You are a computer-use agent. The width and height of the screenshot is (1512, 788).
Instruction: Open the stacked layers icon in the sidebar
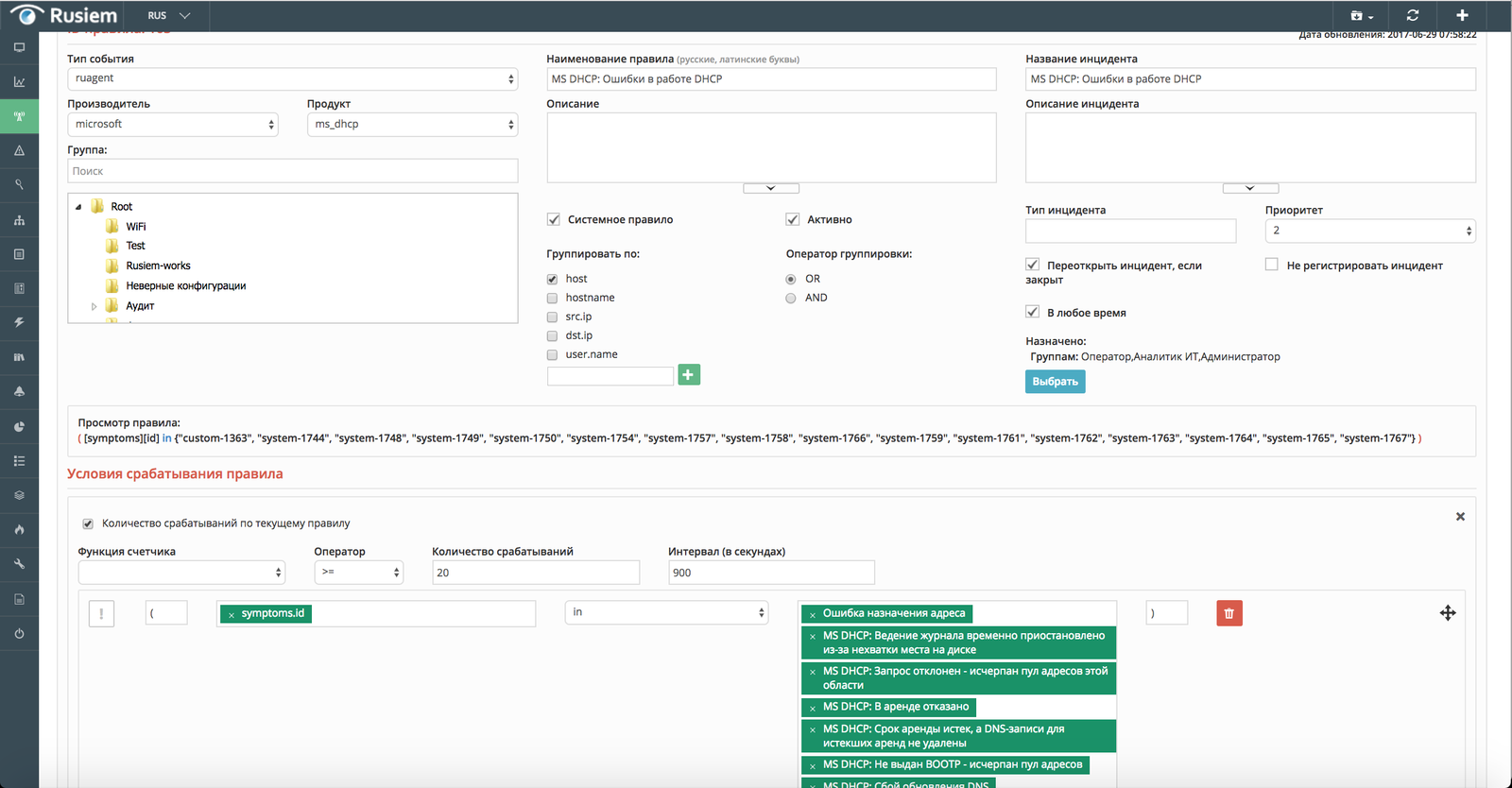coord(19,495)
